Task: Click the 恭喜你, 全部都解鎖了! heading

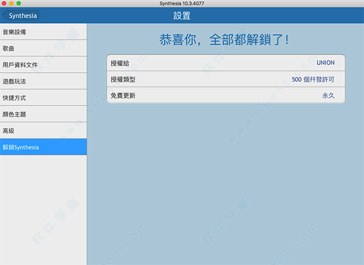Action: pyautogui.click(x=224, y=39)
